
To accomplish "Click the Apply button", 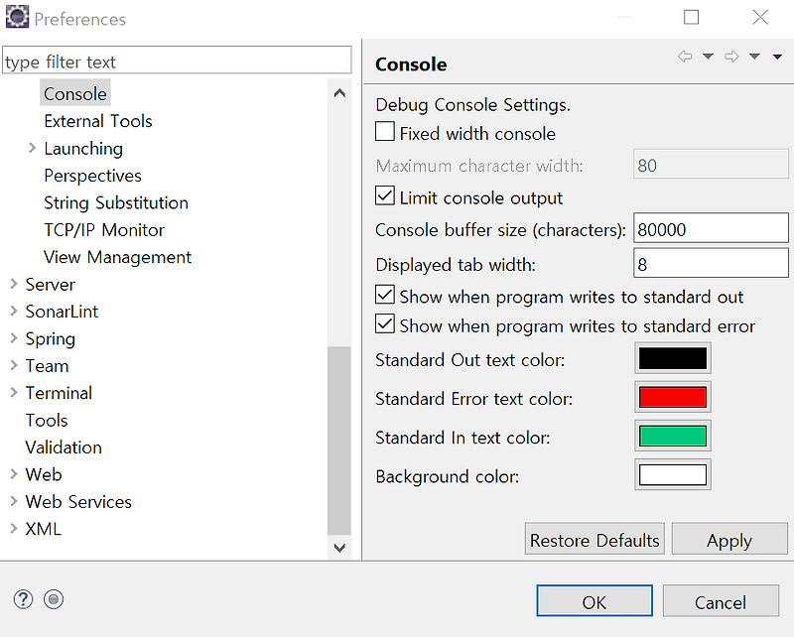I will click(x=728, y=541).
